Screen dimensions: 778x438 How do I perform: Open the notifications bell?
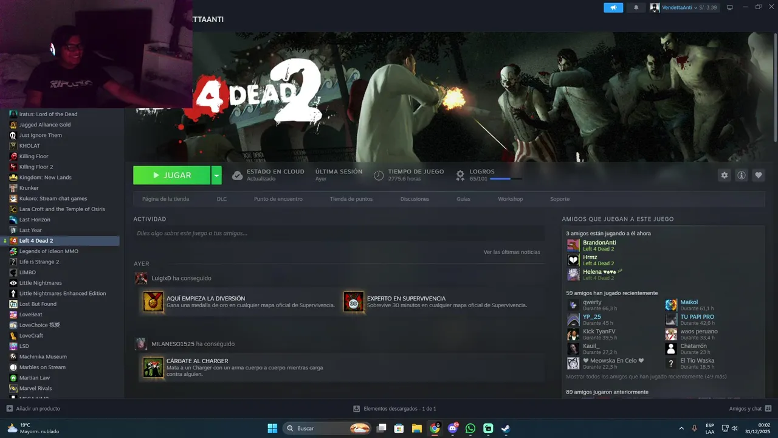pos(636,7)
